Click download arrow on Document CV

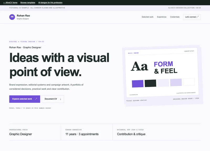tap(61, 99)
